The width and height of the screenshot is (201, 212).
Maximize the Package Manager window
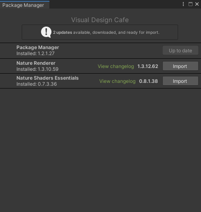[x=191, y=4]
